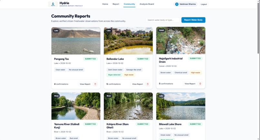This screenshot has height=140, width=260.
Task: Click the Pangong Tso card title
Action: click(61, 59)
